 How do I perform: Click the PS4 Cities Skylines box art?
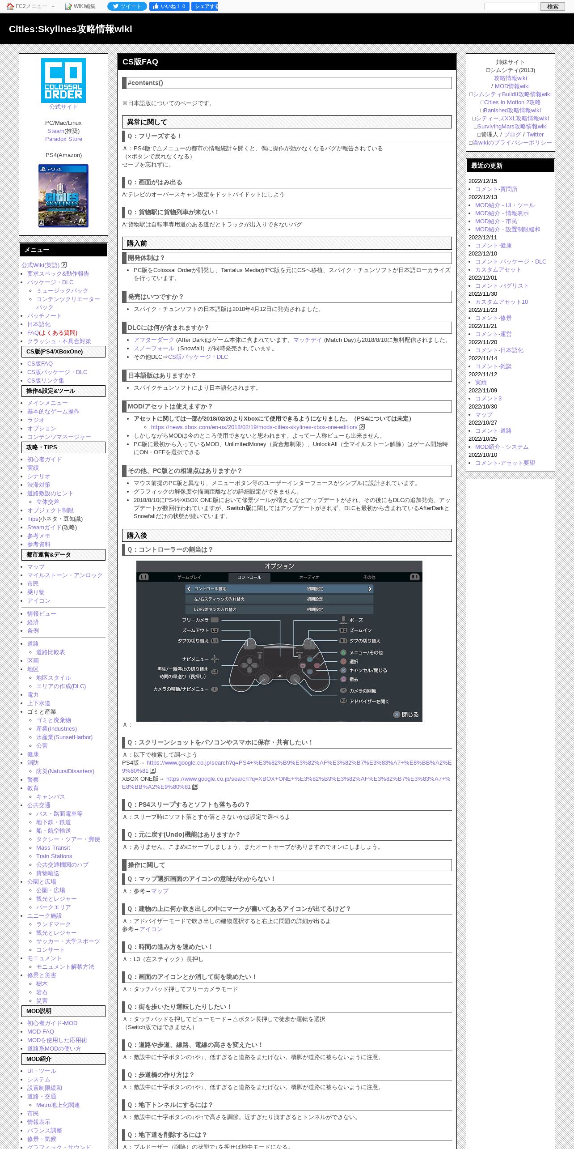[x=63, y=196]
